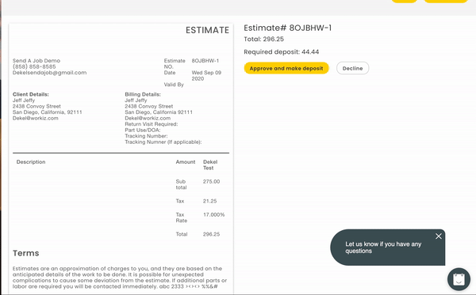Open the chat widget icon
Viewport: 476px width, 295px height.
click(459, 279)
